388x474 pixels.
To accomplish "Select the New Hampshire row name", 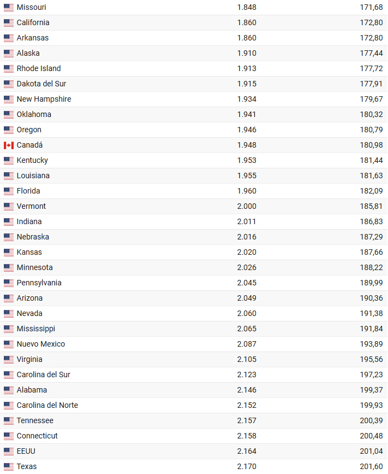I will pyautogui.click(x=44, y=100).
